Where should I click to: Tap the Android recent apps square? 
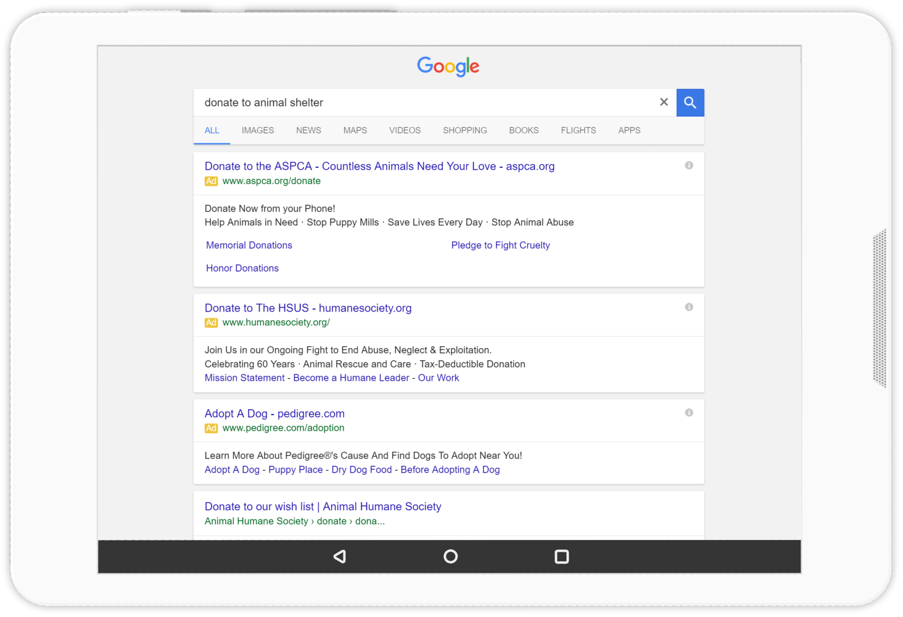click(x=562, y=557)
